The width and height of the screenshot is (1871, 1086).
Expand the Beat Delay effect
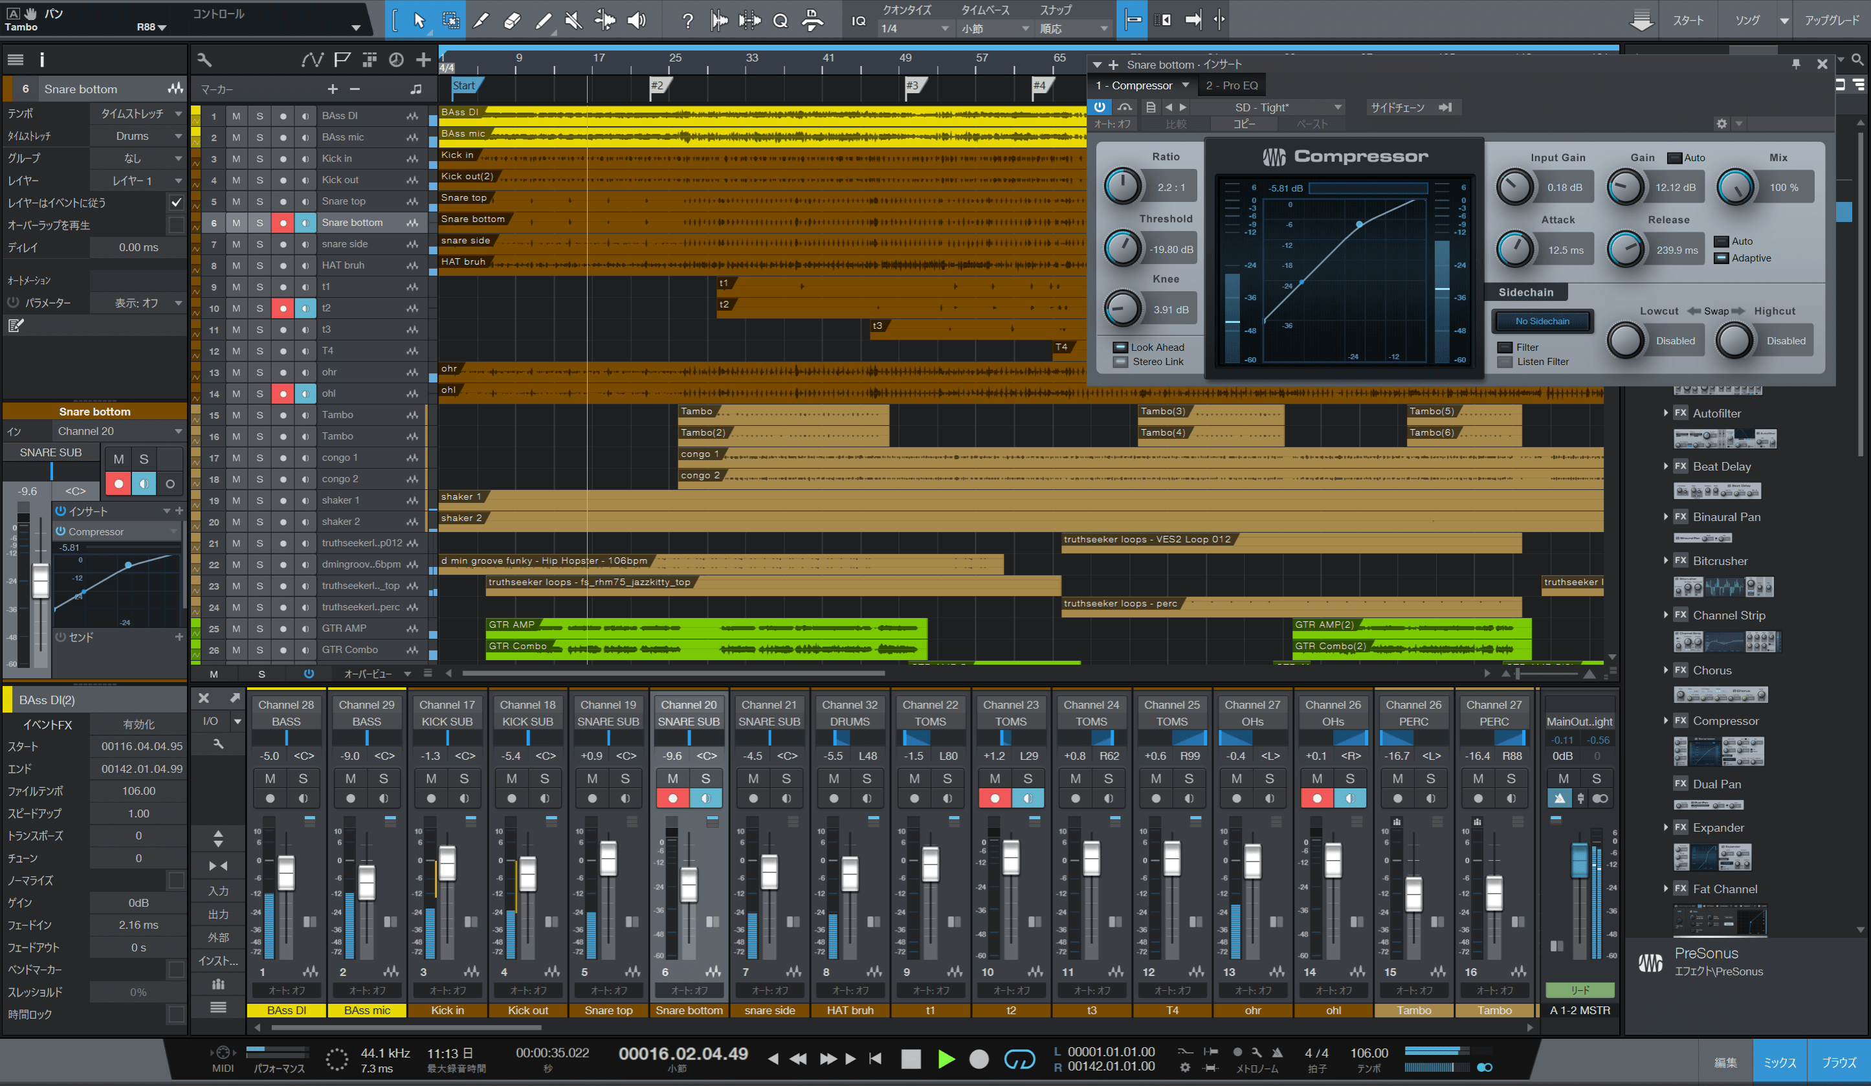point(1665,466)
